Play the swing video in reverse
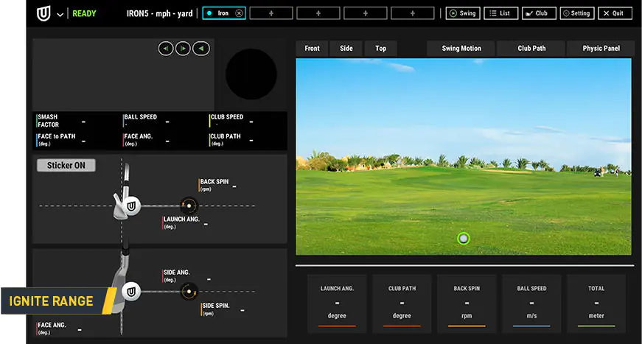This screenshot has width=642, height=344. pyautogui.click(x=200, y=49)
